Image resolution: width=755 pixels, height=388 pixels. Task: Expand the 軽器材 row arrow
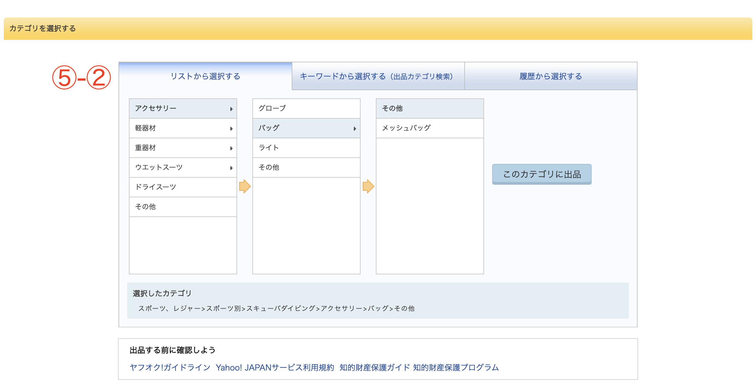231,128
